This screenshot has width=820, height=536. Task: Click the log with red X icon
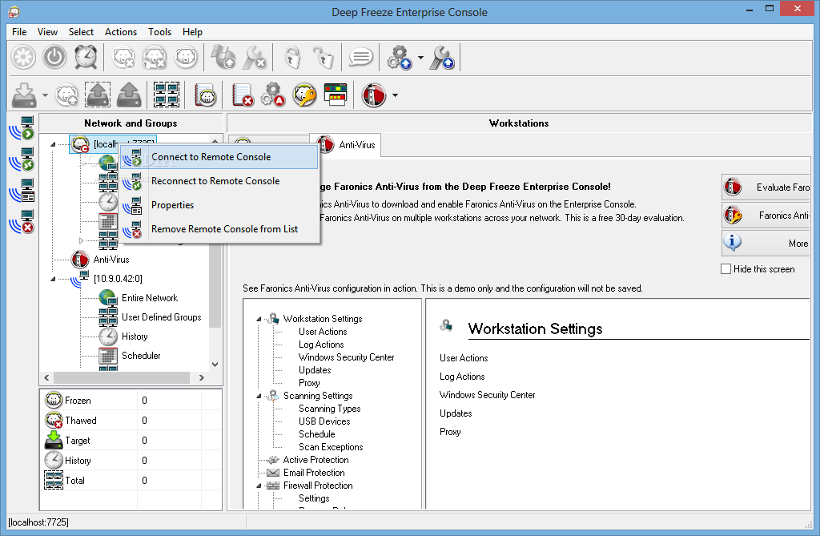pos(243,95)
